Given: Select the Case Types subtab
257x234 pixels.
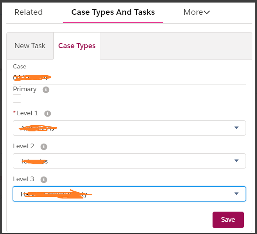Looking at the screenshot, I should click(77, 46).
